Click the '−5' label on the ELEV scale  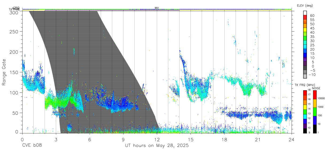312,70
